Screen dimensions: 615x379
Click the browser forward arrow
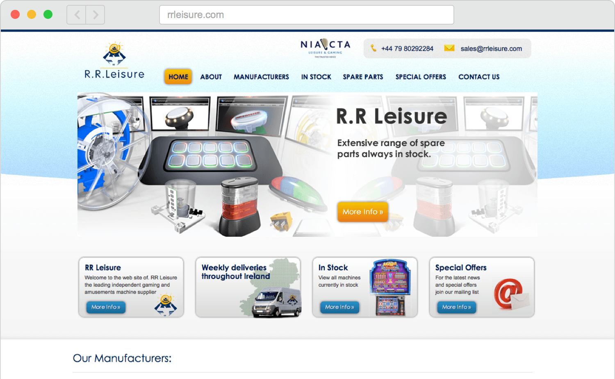pyautogui.click(x=95, y=15)
